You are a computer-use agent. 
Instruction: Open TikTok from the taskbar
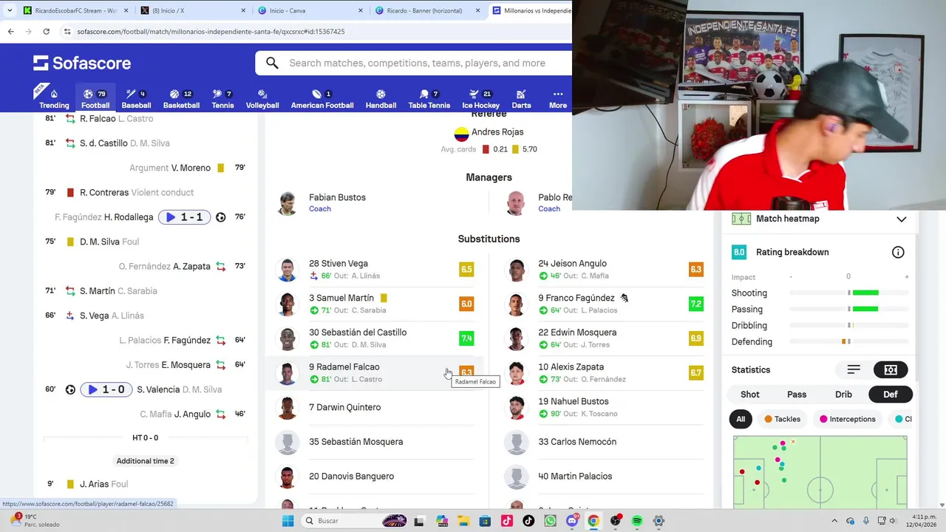[x=528, y=521]
